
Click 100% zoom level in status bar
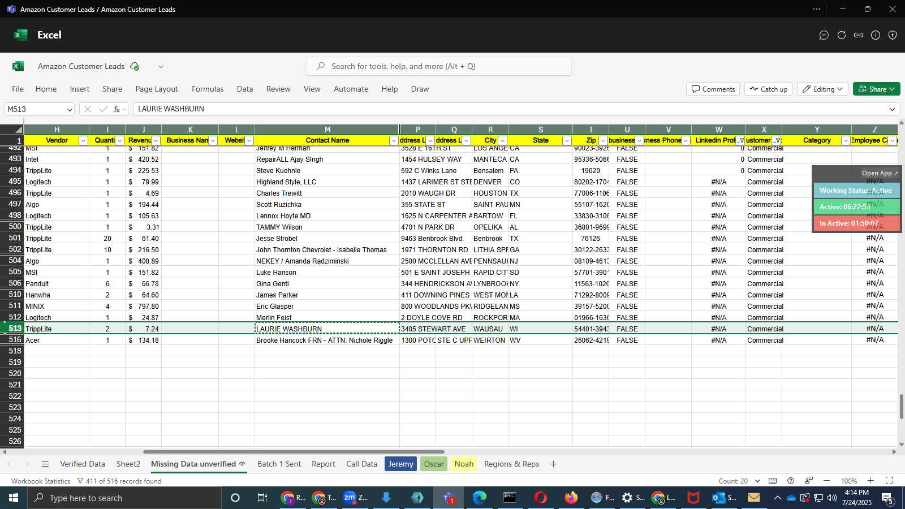tap(849, 481)
